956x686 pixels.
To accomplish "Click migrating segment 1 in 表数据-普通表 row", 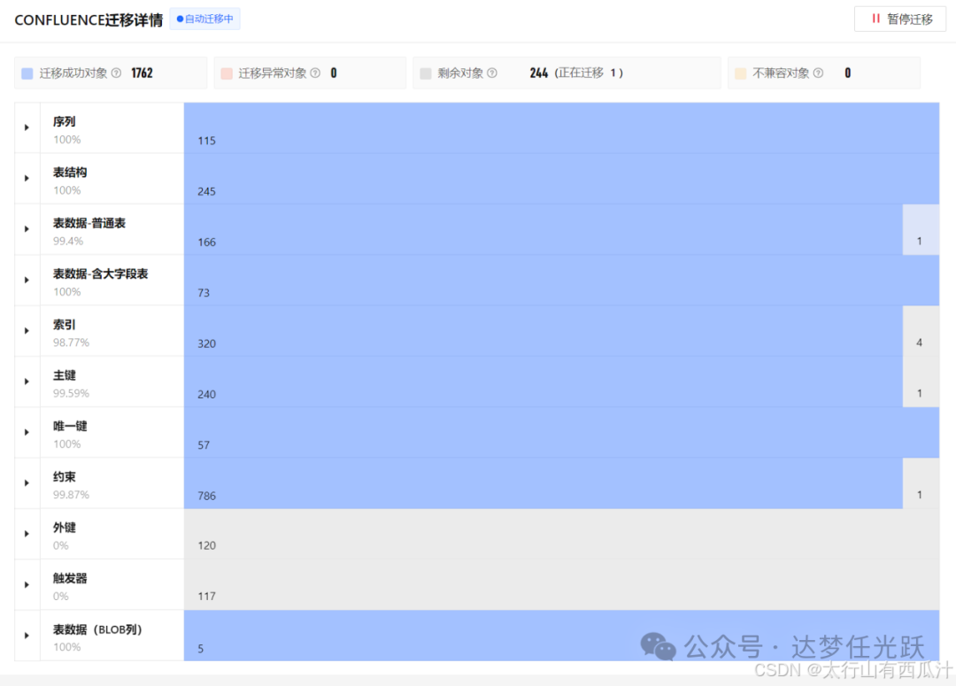I will [x=921, y=229].
